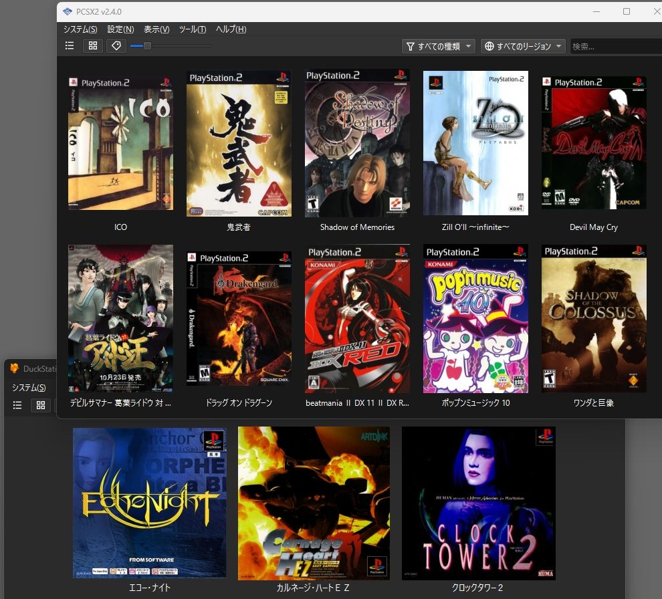Select the Carnage Heart EZ cover in DuckStation
Screen dimensions: 662x599
tap(314, 503)
